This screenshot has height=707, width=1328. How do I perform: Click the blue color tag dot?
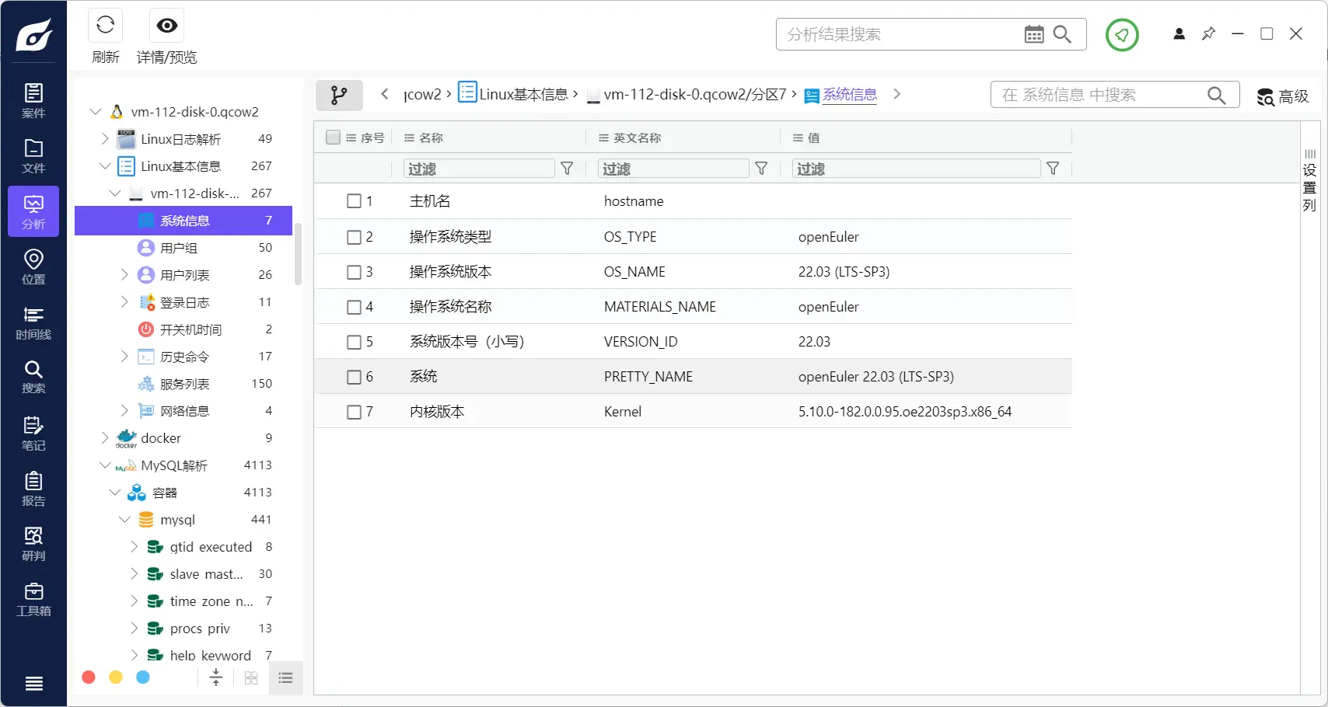click(143, 677)
